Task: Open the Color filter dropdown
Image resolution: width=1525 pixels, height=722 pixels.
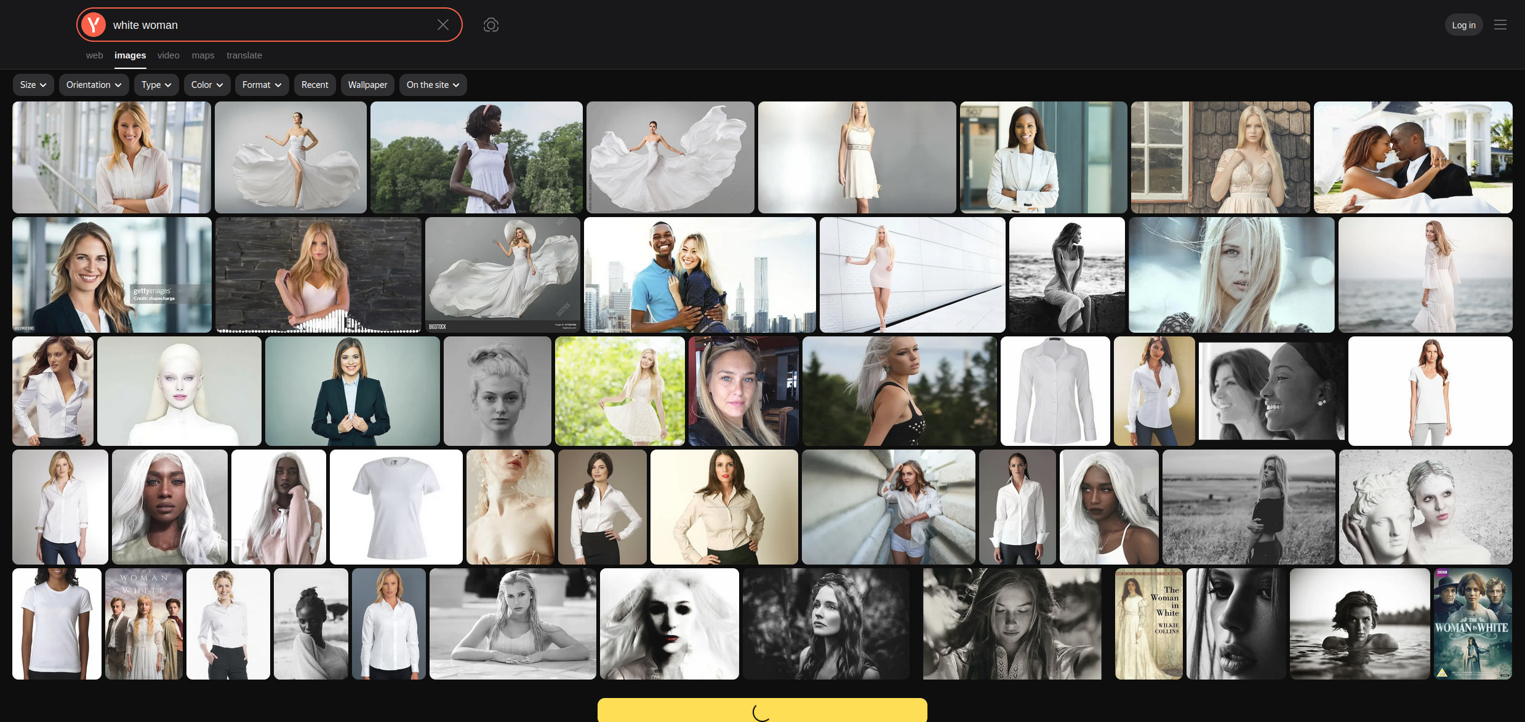Action: (x=207, y=85)
